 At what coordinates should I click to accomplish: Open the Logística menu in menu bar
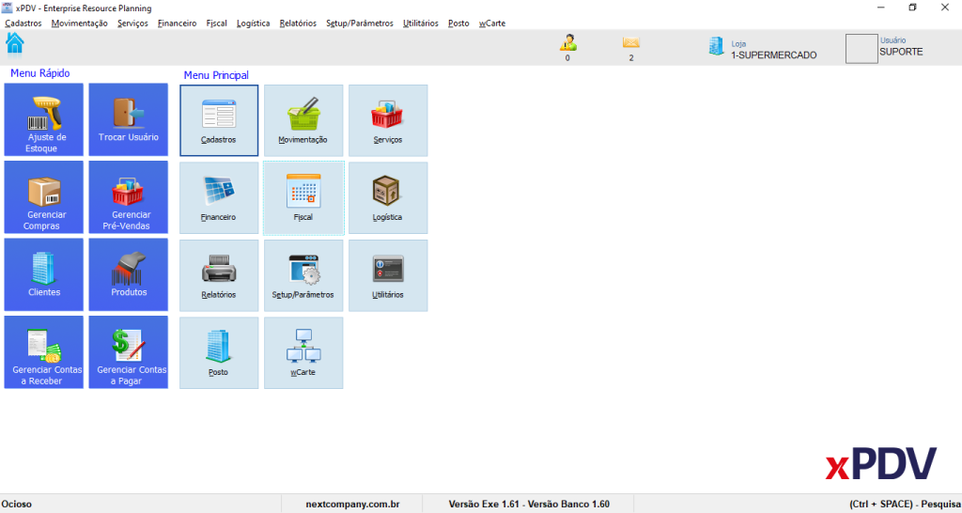click(x=254, y=23)
